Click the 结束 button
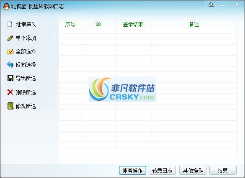The image size is (245, 178). pos(223,170)
